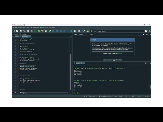Re-run the last script icon
This screenshot has width=163, height=122.
pos(50,31)
